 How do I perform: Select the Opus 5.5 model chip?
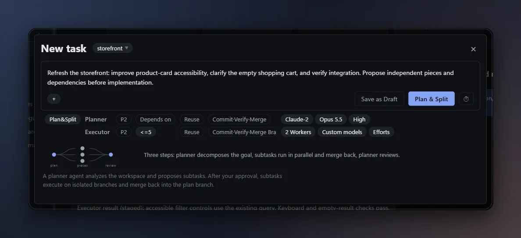[331, 120]
